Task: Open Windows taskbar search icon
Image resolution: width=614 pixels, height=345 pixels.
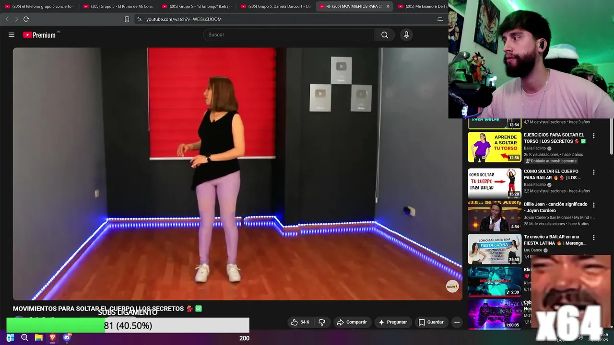Action: (24, 338)
